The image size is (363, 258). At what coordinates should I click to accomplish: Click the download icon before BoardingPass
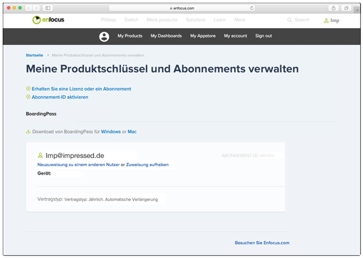(28, 132)
